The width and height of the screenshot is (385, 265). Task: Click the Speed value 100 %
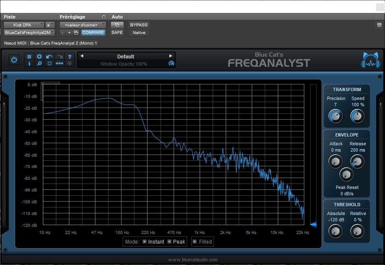pyautogui.click(x=358, y=105)
